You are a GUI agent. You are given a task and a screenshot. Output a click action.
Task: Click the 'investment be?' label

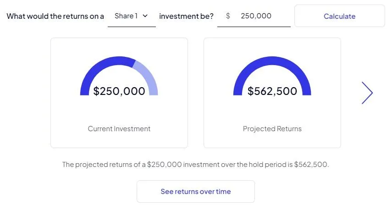(186, 16)
